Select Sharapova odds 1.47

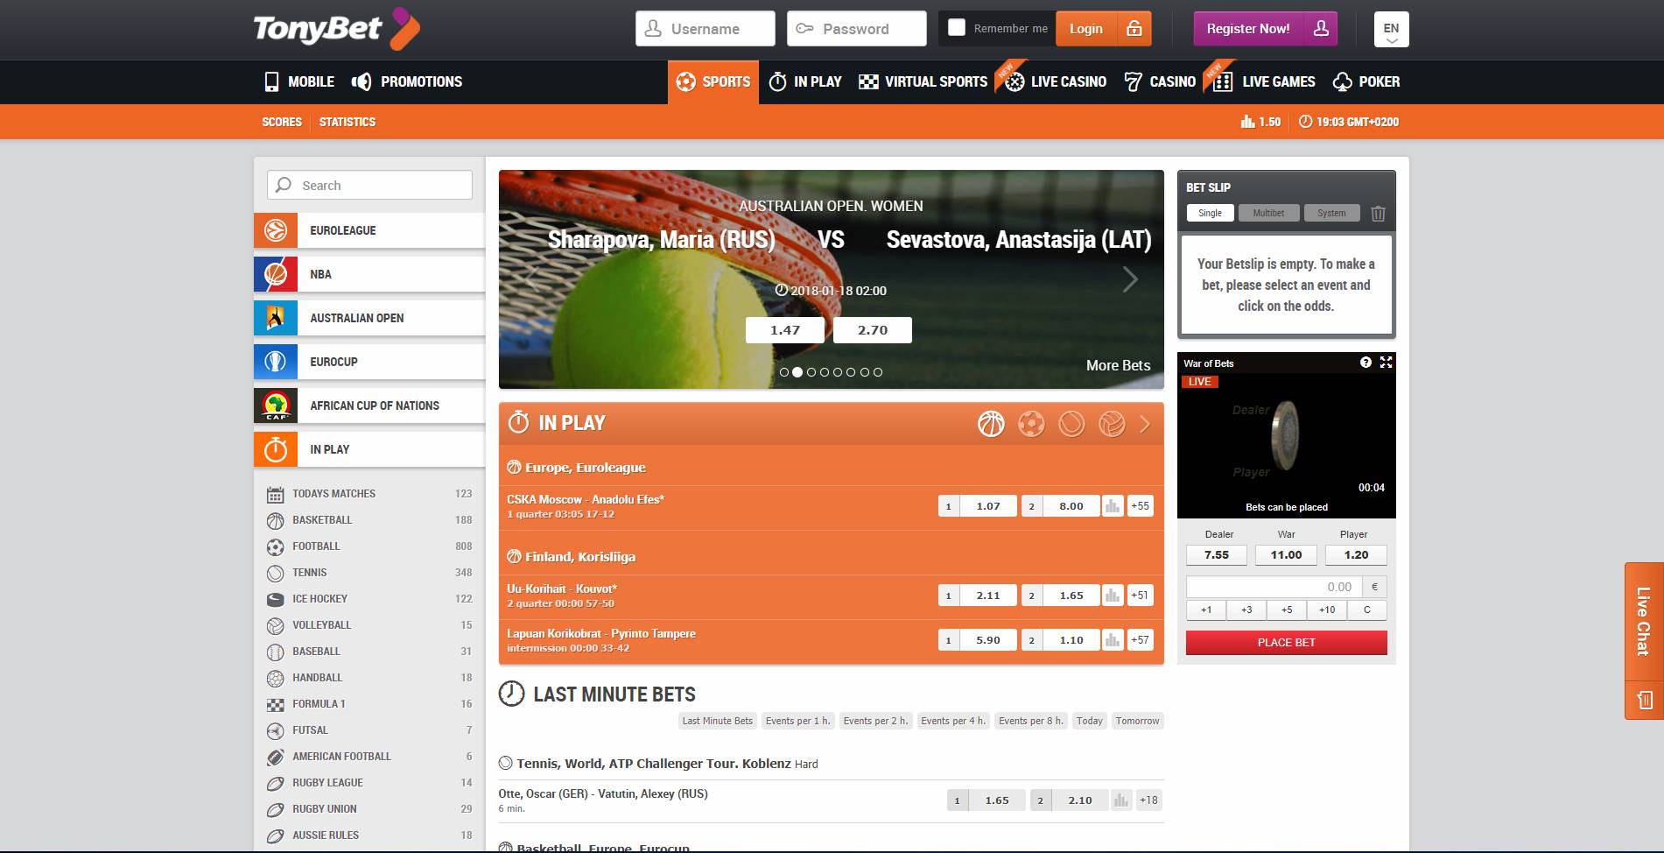[785, 330]
